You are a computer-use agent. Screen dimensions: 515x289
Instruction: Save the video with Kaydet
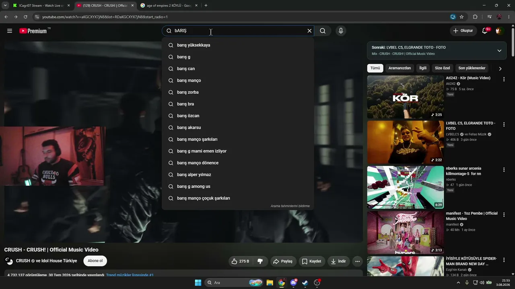(x=312, y=261)
